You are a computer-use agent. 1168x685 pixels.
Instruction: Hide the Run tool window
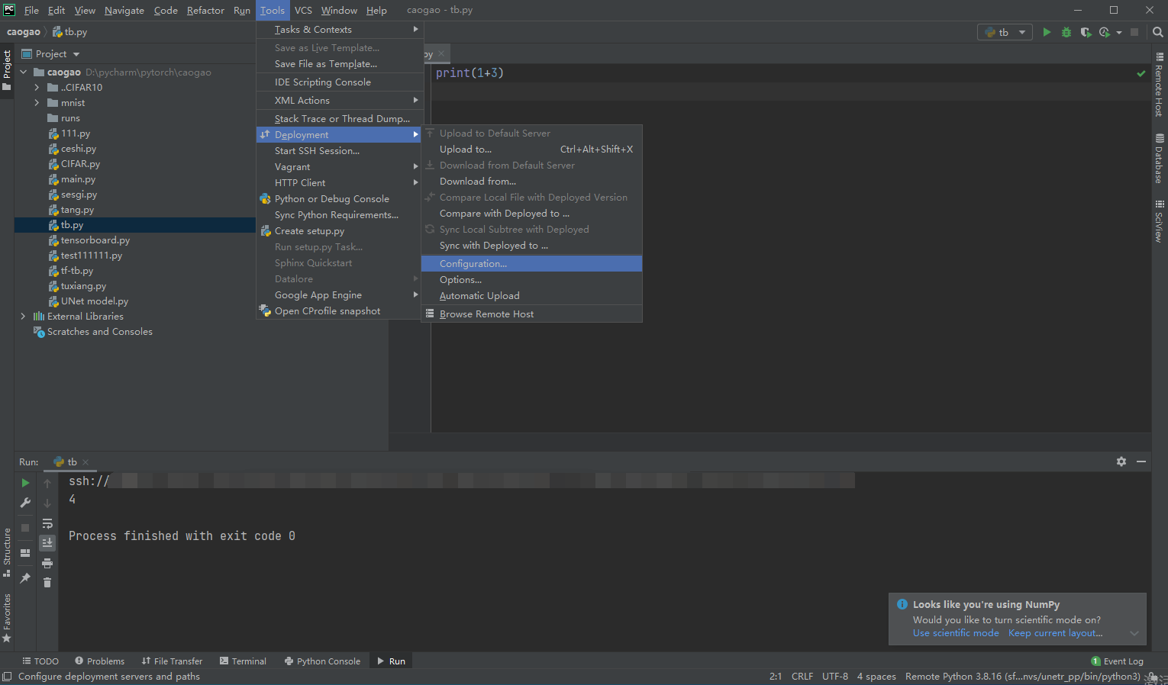pos(1141,461)
